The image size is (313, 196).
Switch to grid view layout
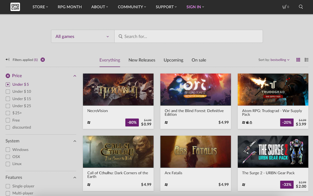298,60
